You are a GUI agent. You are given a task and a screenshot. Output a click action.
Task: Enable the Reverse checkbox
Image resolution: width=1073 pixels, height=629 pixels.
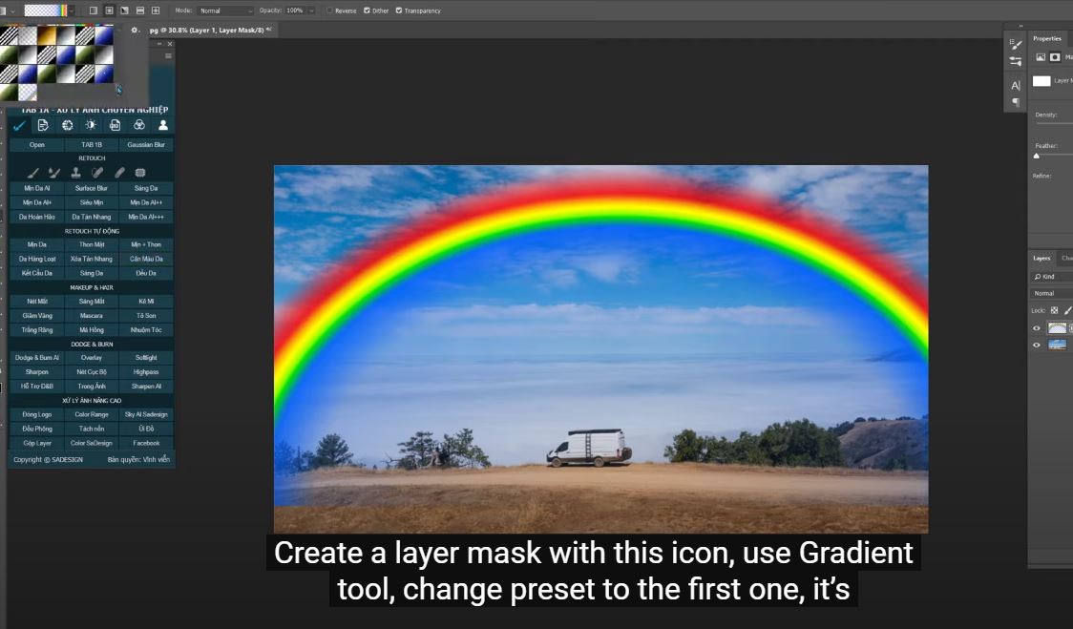(x=329, y=10)
